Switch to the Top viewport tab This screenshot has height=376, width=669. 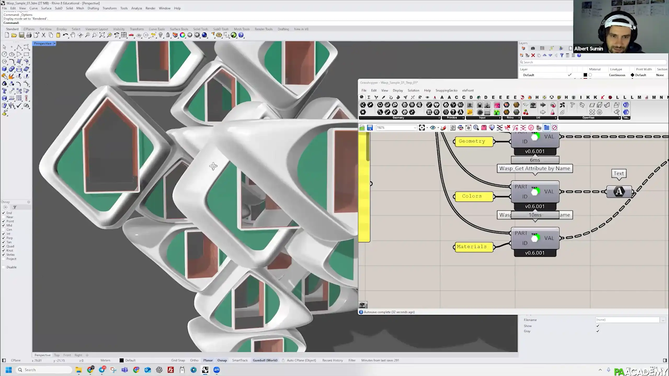(x=57, y=355)
